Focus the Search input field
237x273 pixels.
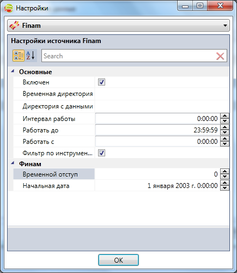click(129, 56)
